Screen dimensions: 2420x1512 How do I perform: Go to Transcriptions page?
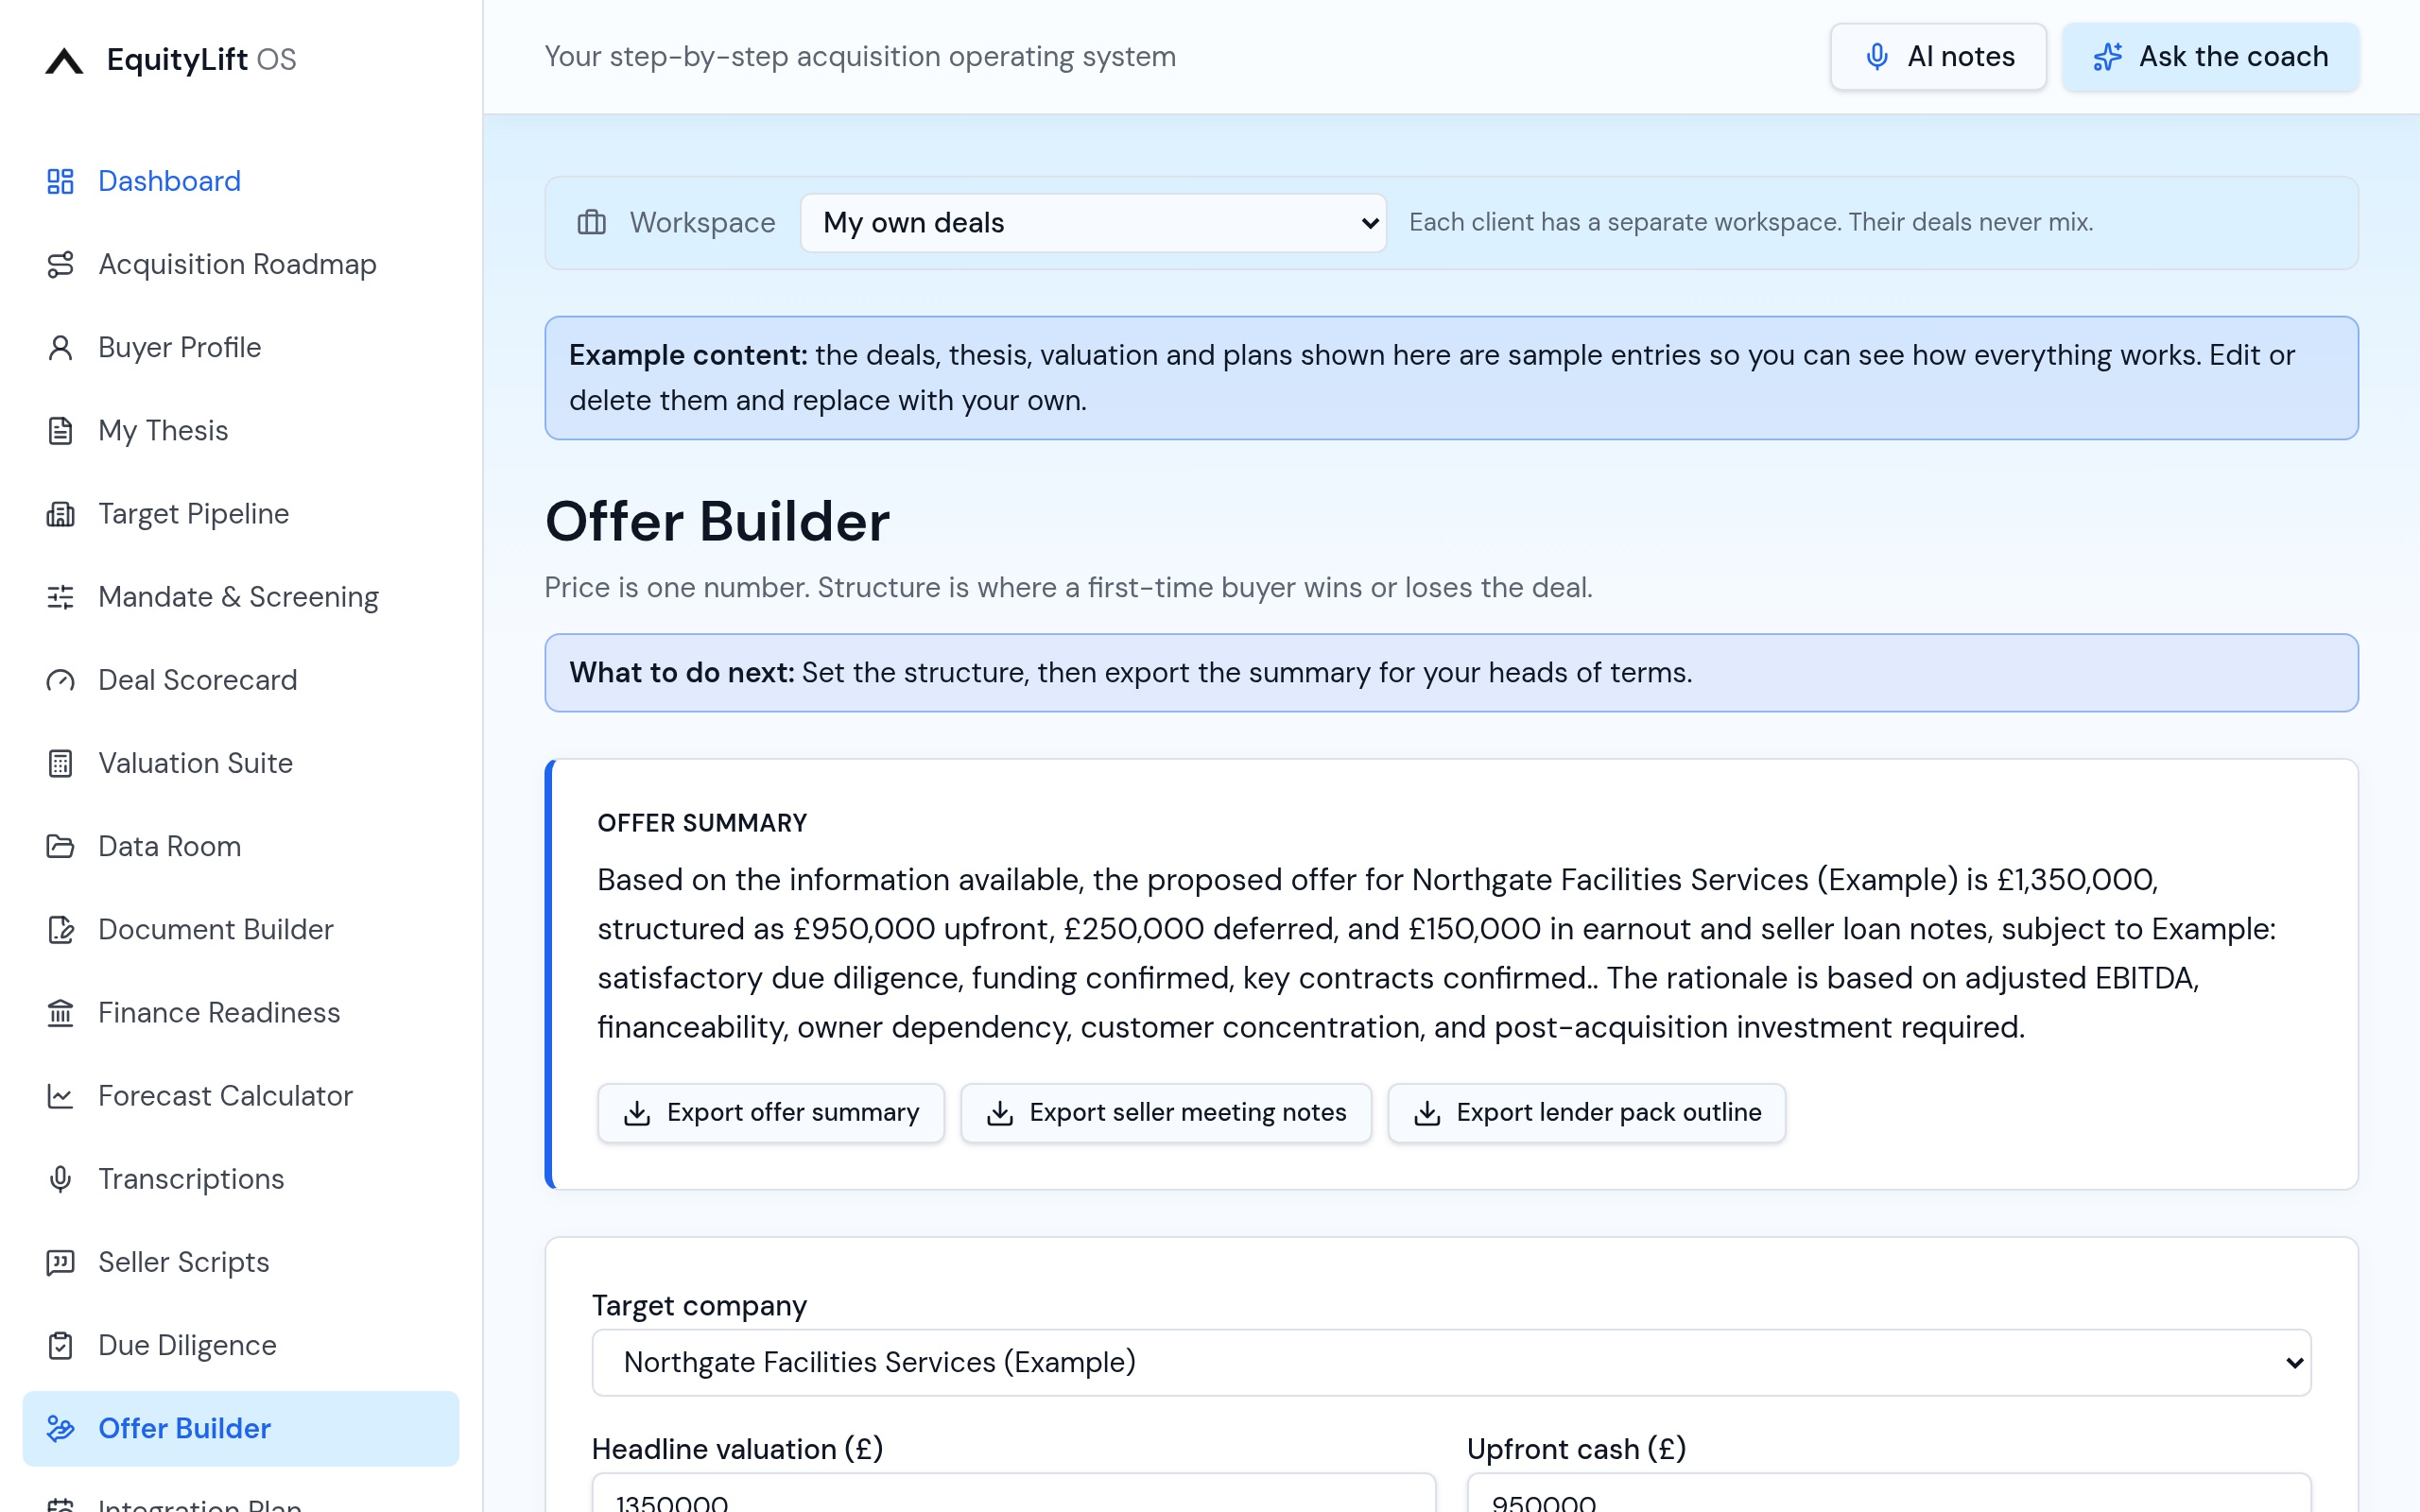point(240,1179)
